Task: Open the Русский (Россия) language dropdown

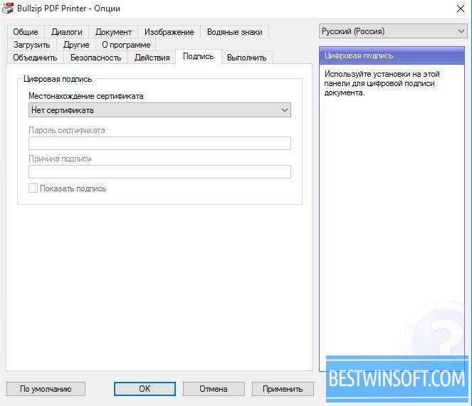Action: [393, 31]
